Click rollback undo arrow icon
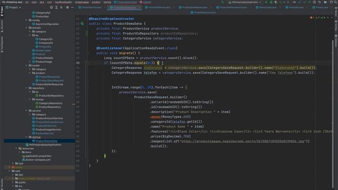Screen dimensions: 338x190 pos(320,2)
